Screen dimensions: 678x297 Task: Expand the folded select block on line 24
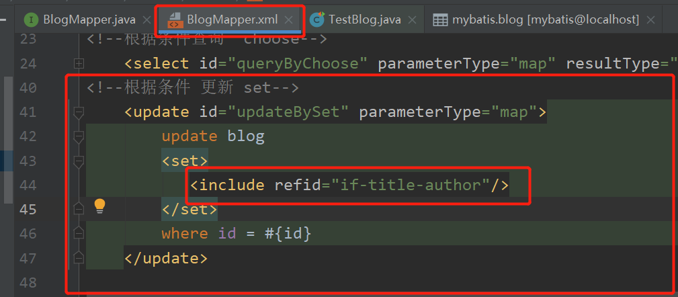tap(79, 64)
